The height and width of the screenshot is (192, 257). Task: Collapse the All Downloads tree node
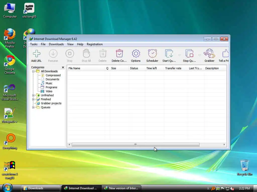(x=33, y=71)
